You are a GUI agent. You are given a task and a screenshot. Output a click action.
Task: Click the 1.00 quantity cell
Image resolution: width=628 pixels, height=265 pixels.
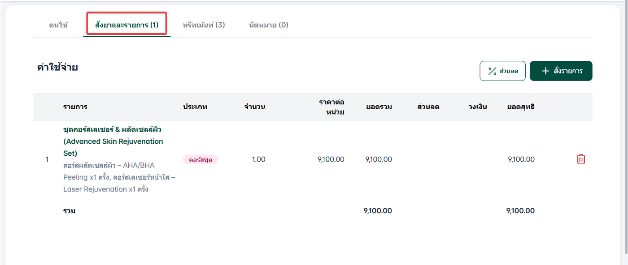pyautogui.click(x=258, y=159)
